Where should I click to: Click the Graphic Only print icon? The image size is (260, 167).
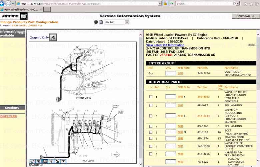53,37
